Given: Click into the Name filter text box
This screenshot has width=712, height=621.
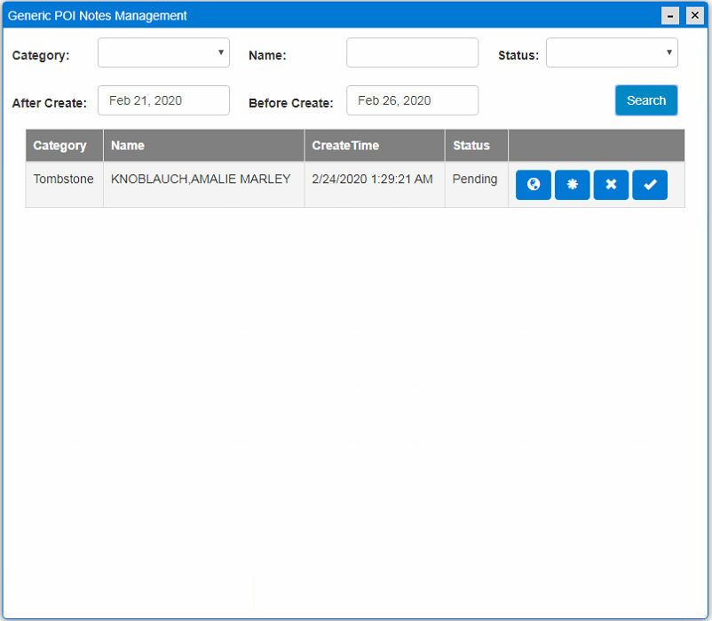Looking at the screenshot, I should pos(412,53).
